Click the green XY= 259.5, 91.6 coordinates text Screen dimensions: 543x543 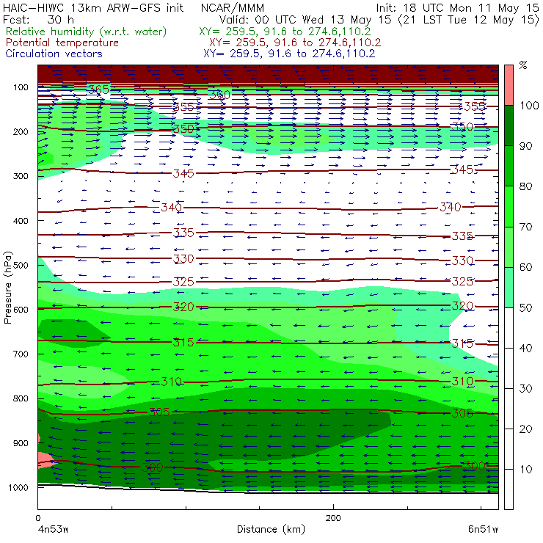click(x=285, y=32)
